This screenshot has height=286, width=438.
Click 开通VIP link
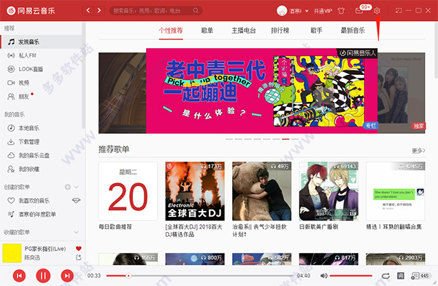click(x=323, y=11)
